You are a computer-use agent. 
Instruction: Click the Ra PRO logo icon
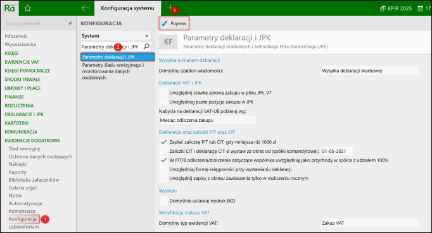(10, 8)
